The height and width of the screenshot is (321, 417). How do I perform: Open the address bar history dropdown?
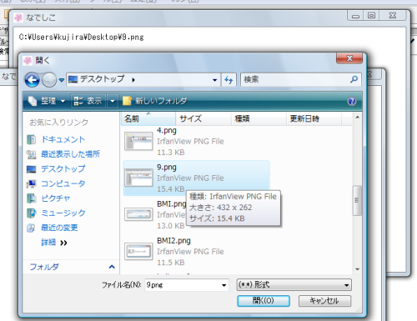(214, 80)
